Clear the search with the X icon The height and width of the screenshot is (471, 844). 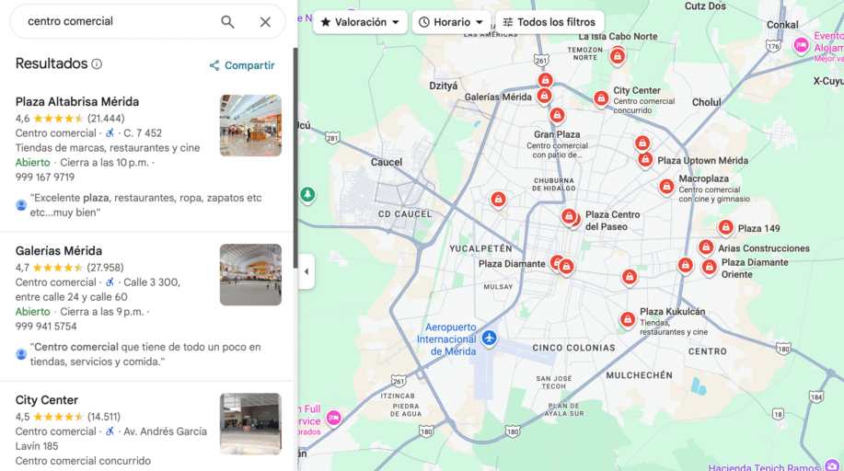coord(265,21)
